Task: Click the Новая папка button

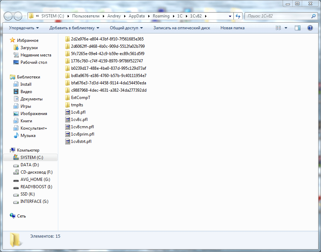Action: tap(232, 28)
